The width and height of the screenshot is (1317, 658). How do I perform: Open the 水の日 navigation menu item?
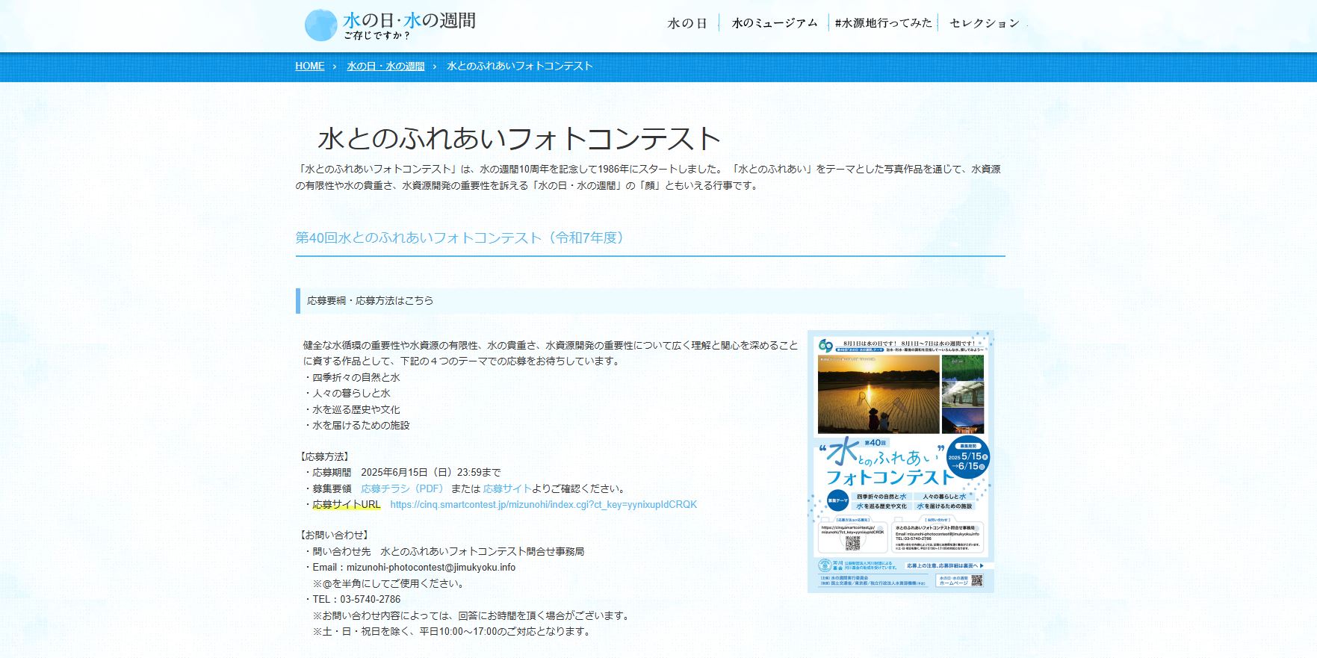point(687,23)
